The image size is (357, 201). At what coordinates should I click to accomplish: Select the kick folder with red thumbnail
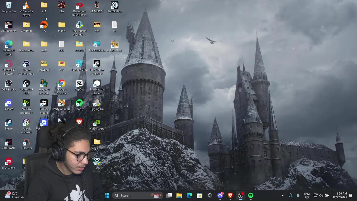click(x=62, y=66)
